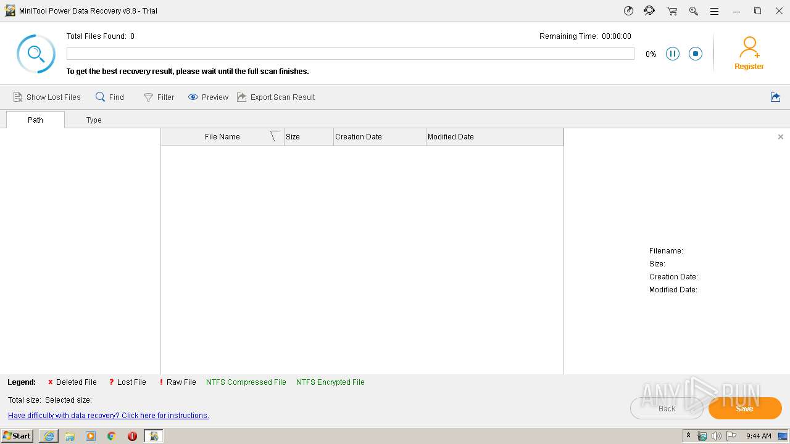Screen dimensions: 790x444
Task: Sort by Creation Date column
Action: (380, 137)
